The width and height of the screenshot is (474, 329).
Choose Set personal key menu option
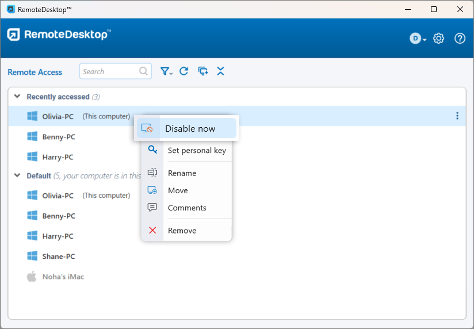(196, 151)
